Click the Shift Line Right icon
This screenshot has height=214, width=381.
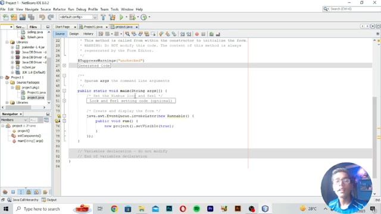[189, 34]
